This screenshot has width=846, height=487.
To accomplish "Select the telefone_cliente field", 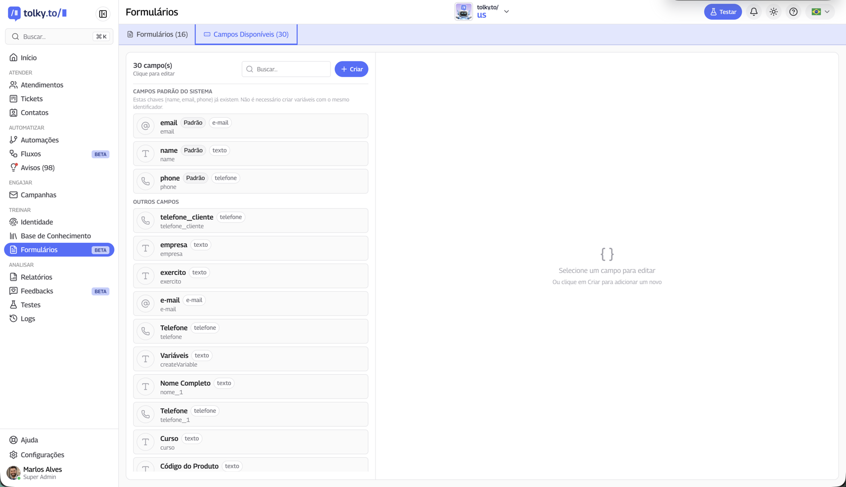I will pyautogui.click(x=250, y=221).
